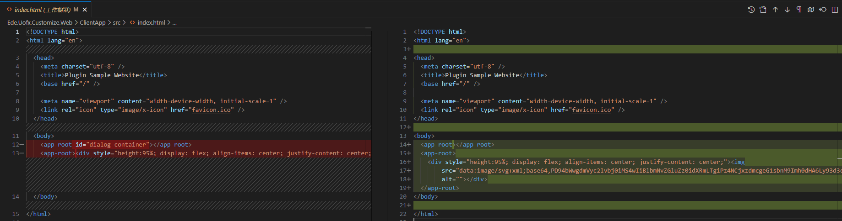The height and width of the screenshot is (221, 842).
Task: Open file history with the clock icon
Action: click(x=751, y=10)
